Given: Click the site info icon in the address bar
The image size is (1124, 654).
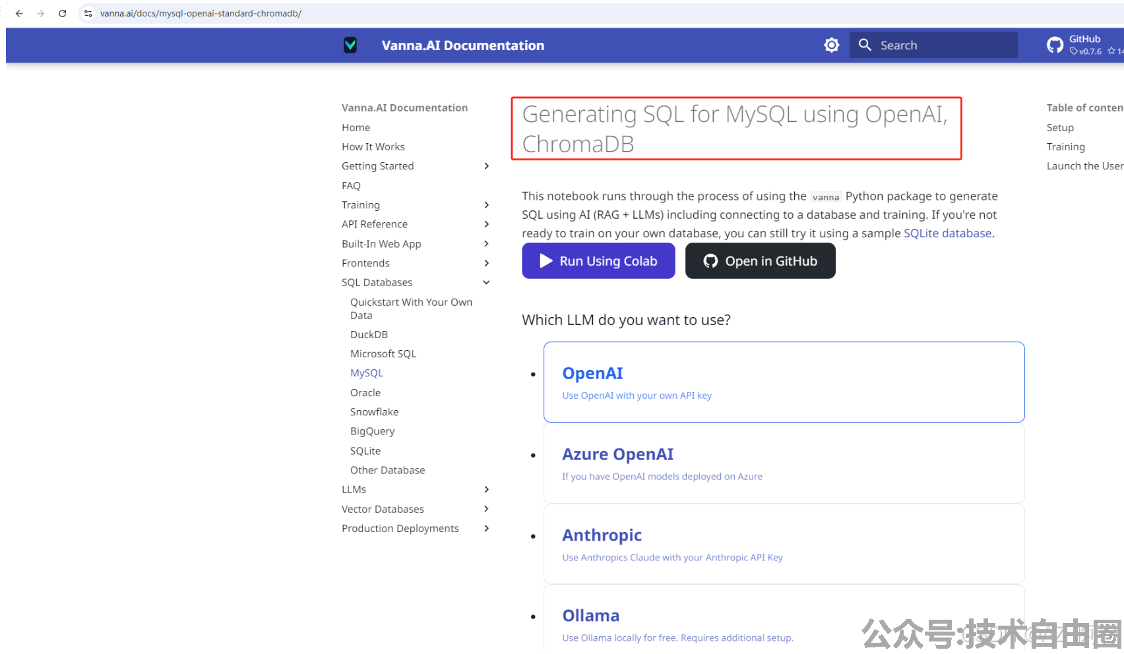Looking at the screenshot, I should click(88, 13).
